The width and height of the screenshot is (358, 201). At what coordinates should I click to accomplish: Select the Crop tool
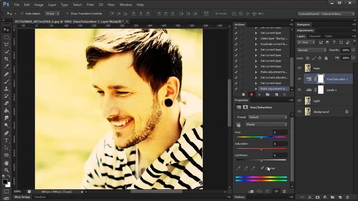[6, 59]
